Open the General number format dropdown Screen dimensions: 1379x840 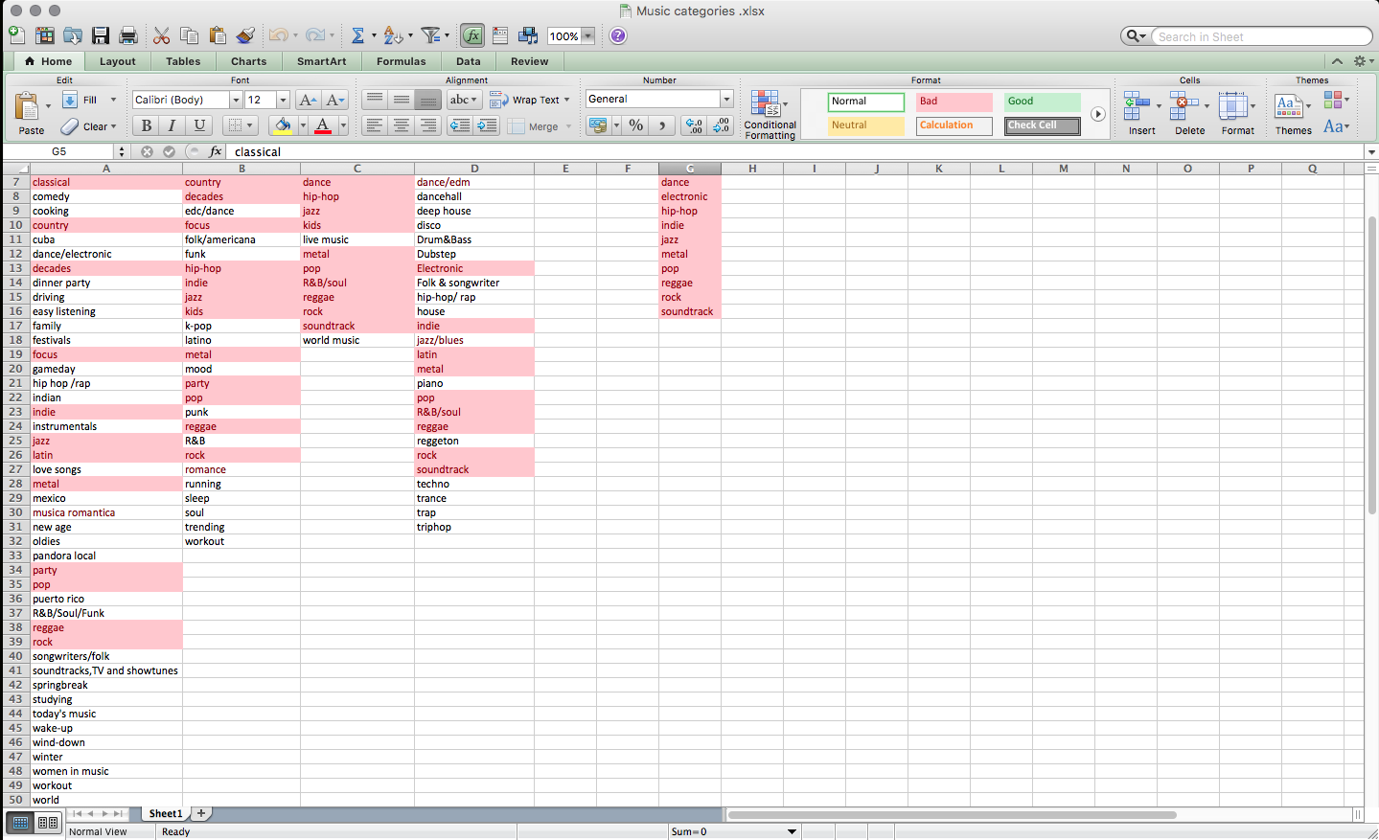tap(726, 100)
